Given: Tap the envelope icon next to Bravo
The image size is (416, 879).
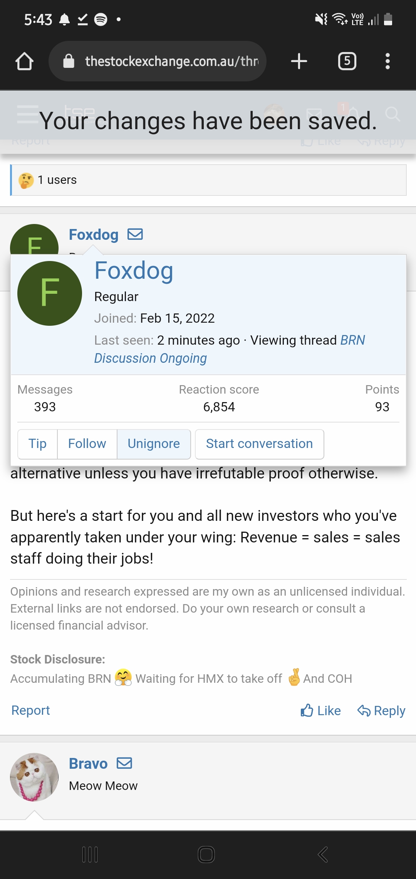Looking at the screenshot, I should tap(124, 763).
